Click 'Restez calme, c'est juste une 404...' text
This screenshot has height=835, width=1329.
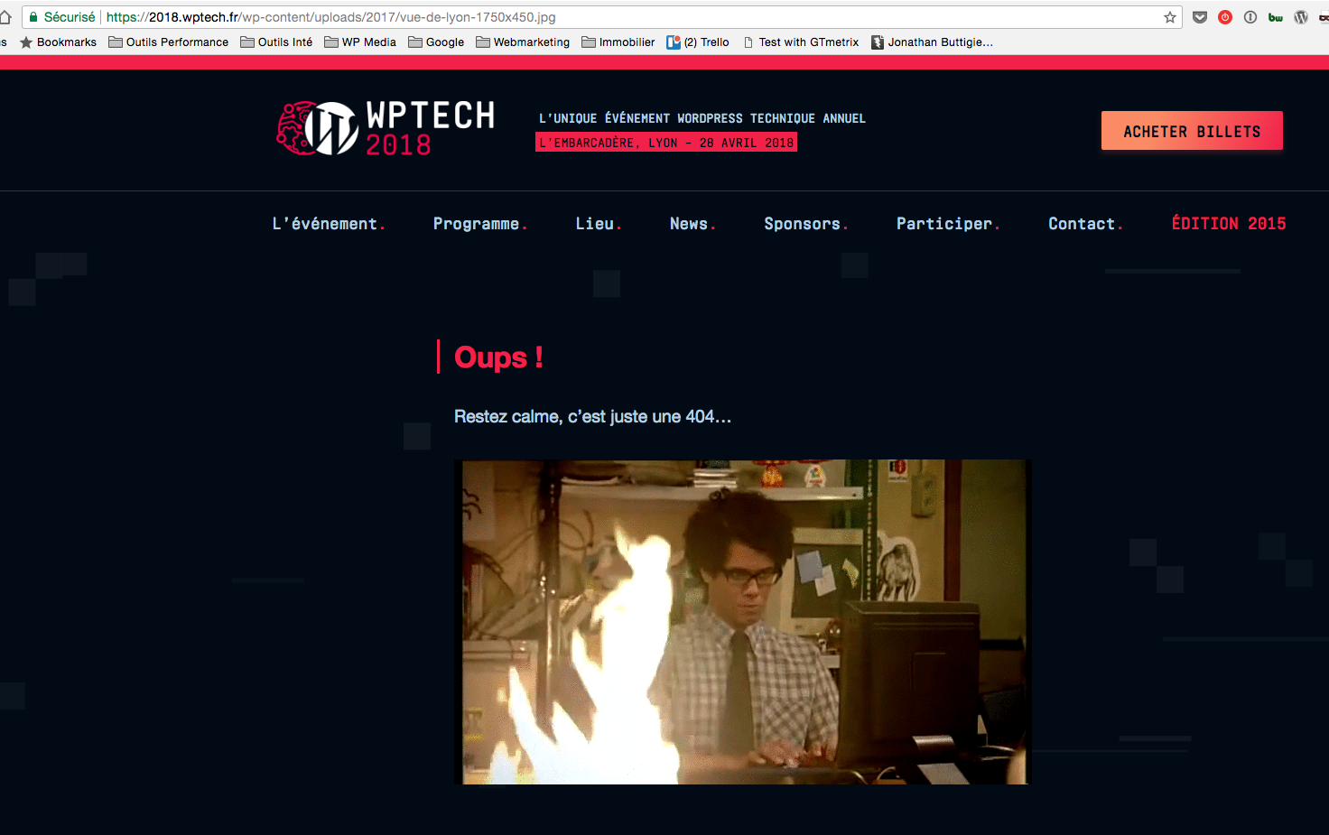tap(592, 416)
